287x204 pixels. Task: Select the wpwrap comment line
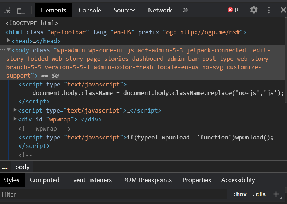tap(45, 129)
